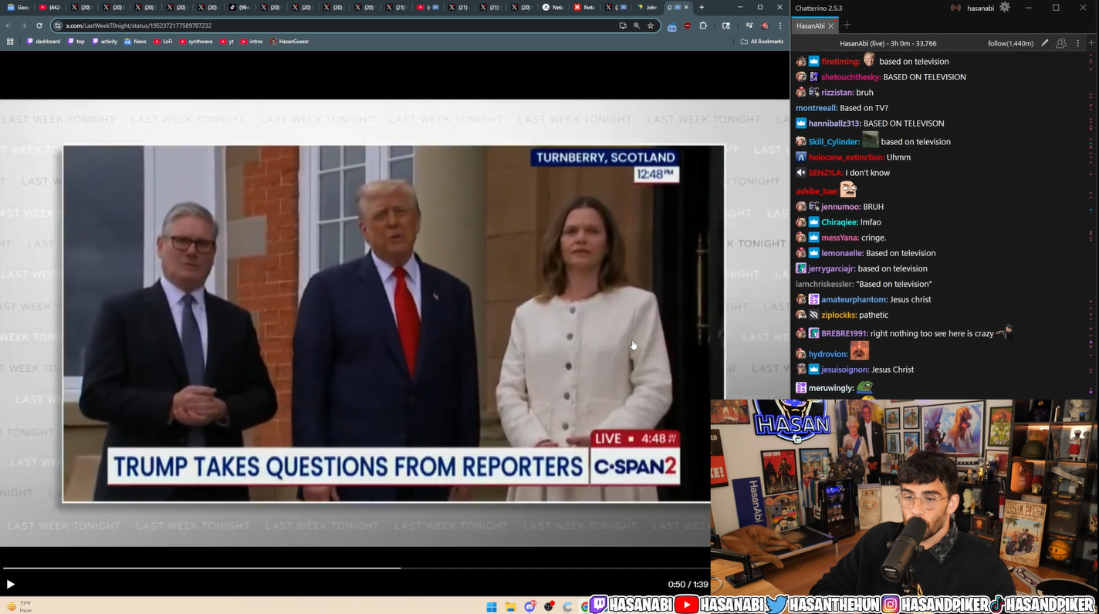
Task: Open the LoFi bookmark
Action: [163, 42]
